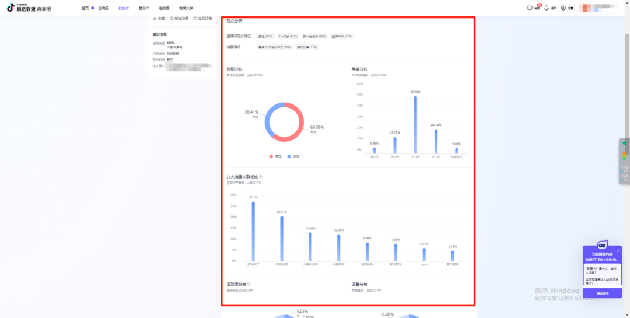This screenshot has height=318, width=630.
Task: Click the (17%) consumption preference tag
Action: pos(307,47)
